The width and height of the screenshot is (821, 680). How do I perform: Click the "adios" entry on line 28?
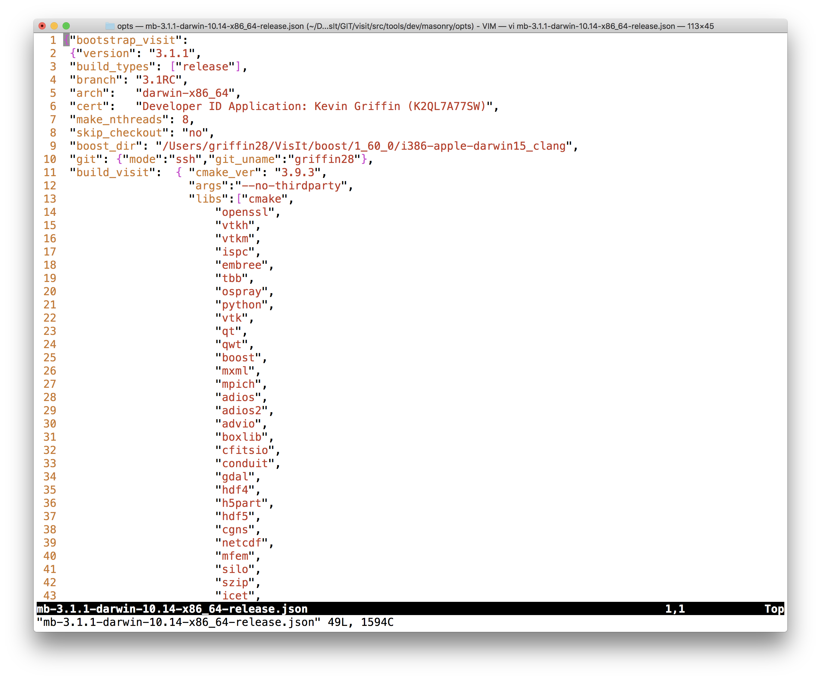pyautogui.click(x=238, y=397)
